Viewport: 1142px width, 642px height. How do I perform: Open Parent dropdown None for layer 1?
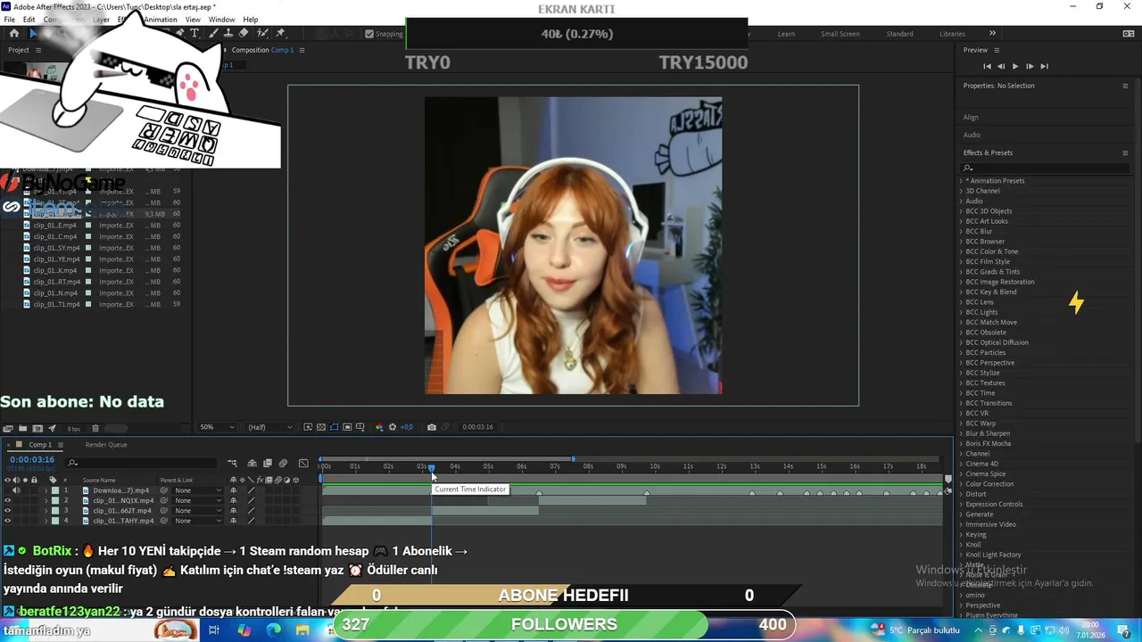[197, 490]
